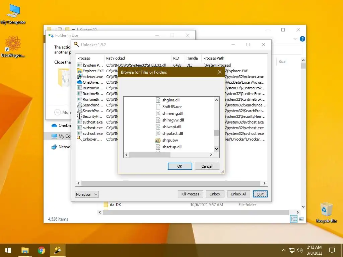Switch Explorer to large icons view
Screen dimensions: 343x257
(x=301, y=219)
